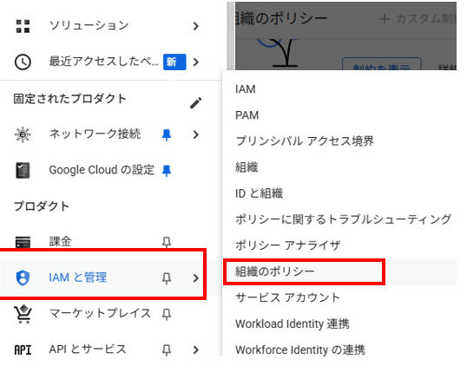467x372 pixels.
Task: Open マーケットプレイス from the product list
Action: (100, 313)
